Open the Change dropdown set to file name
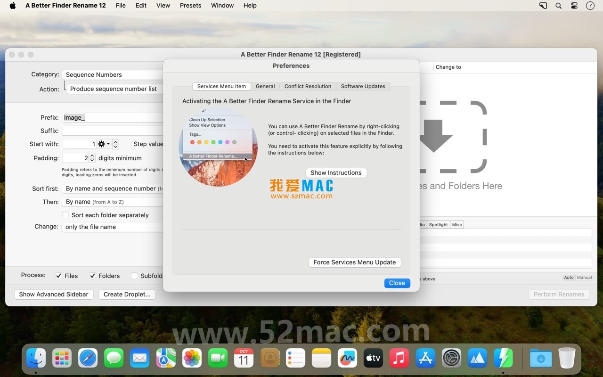 click(113, 227)
